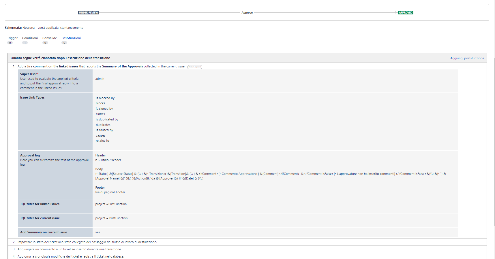495x259 pixels.
Task: Select post-function 2 about ticket status
Action: click(87, 242)
